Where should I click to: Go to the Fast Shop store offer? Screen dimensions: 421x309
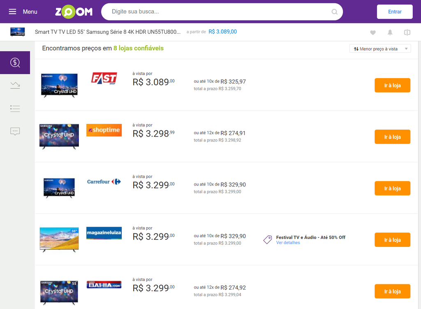point(392,85)
